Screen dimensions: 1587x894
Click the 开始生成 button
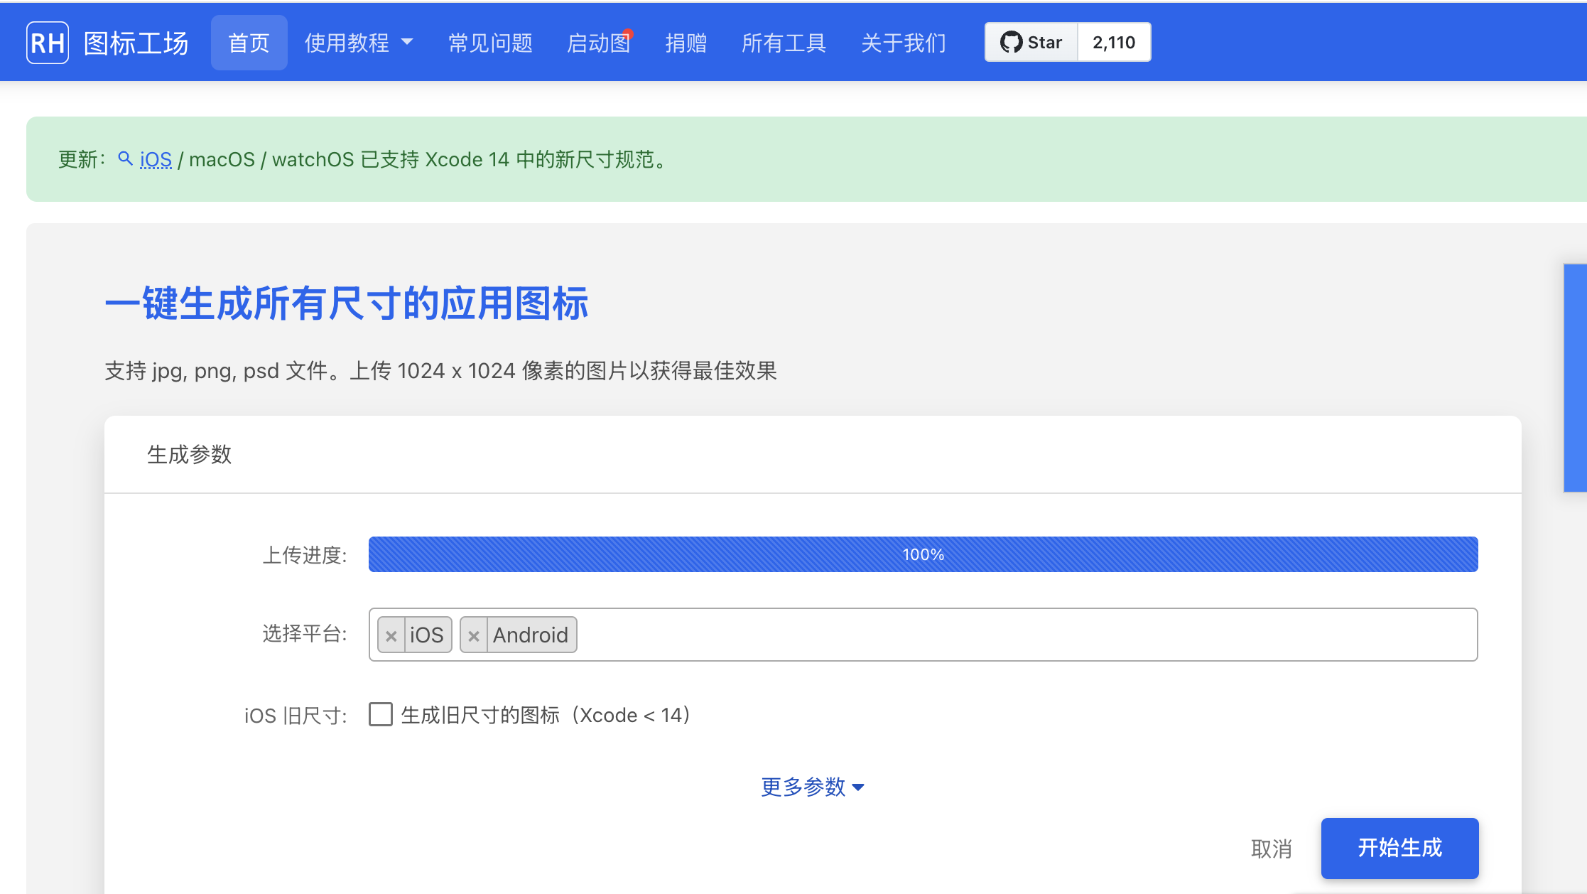(x=1399, y=848)
